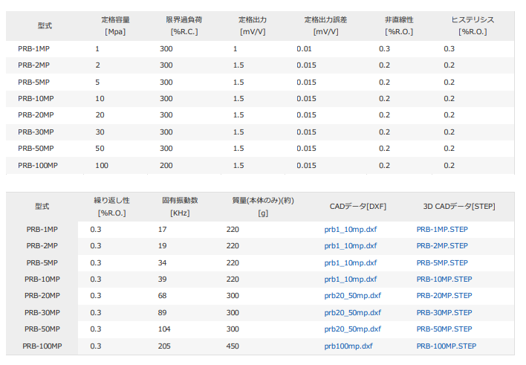Select PRB-1MP label in the bottom table
This screenshot has height=365, width=526.
point(42,230)
